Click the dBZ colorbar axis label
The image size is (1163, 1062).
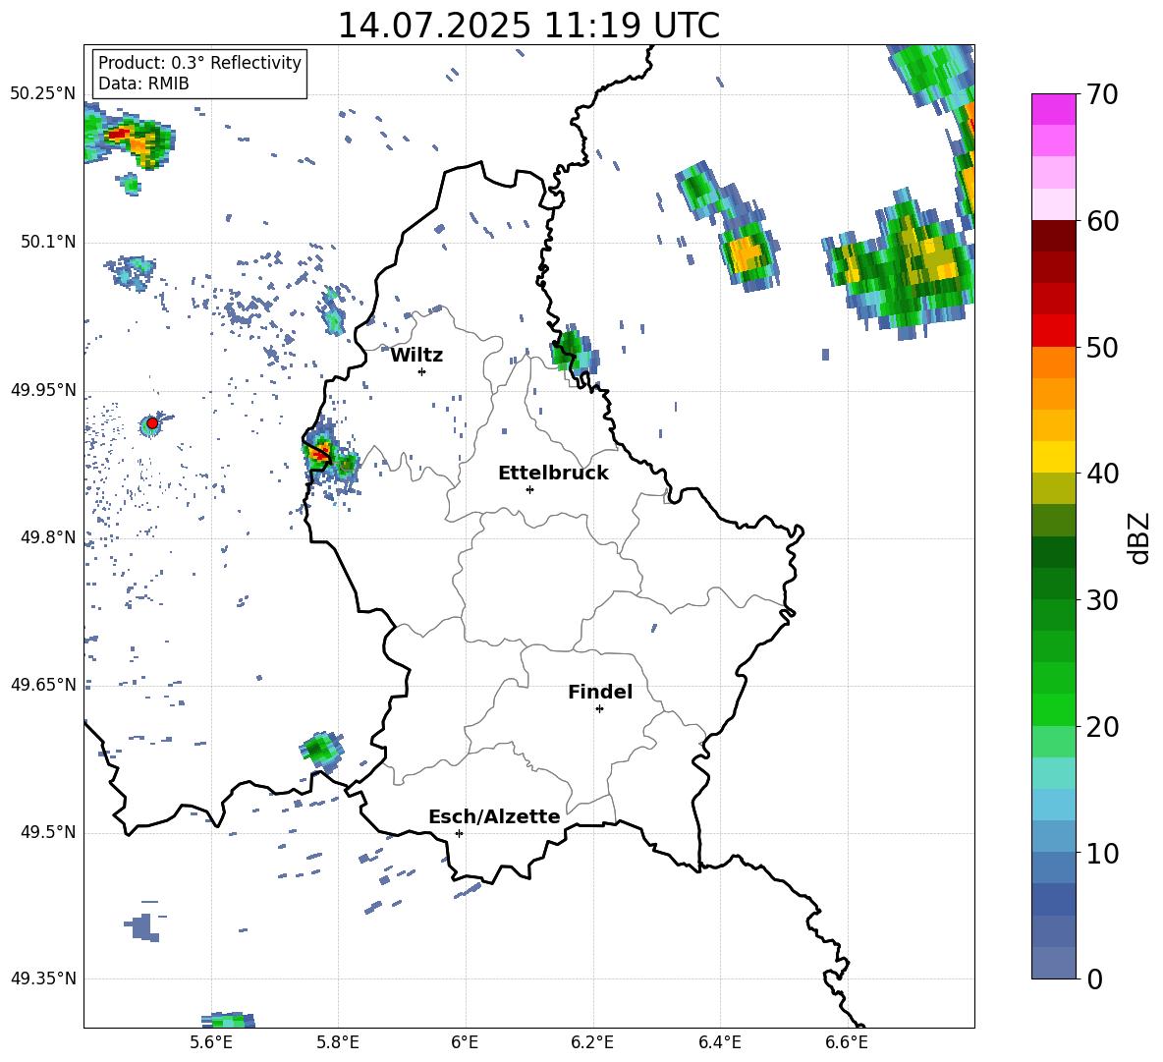1137,537
